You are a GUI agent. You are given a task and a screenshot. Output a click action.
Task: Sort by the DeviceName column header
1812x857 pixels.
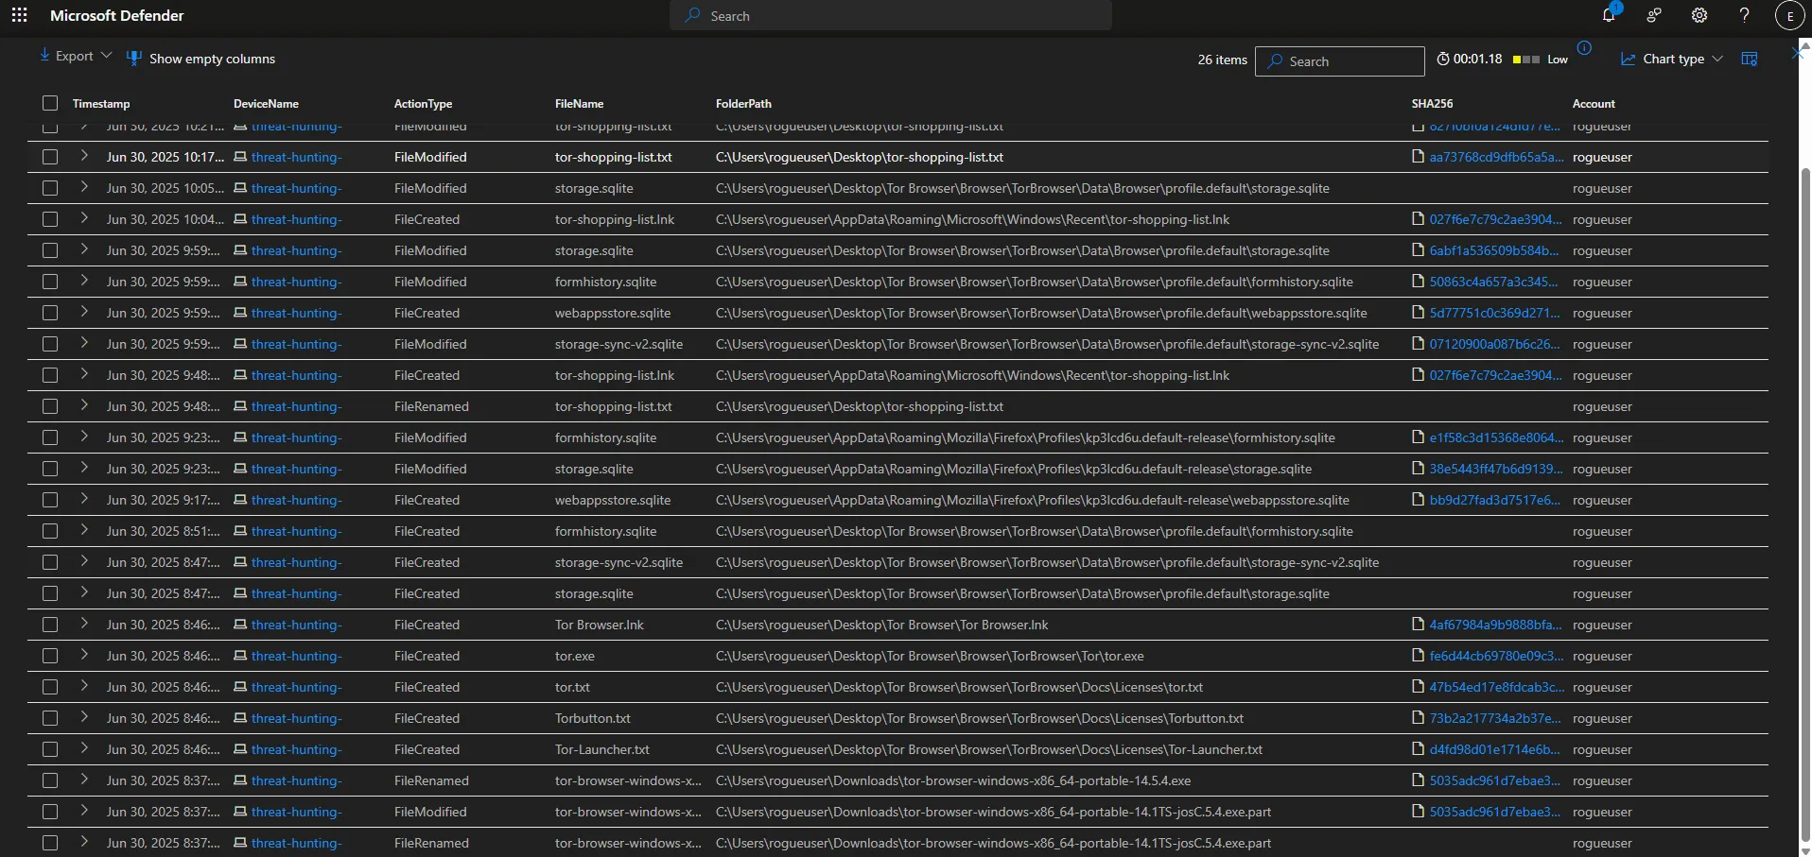pyautogui.click(x=266, y=104)
